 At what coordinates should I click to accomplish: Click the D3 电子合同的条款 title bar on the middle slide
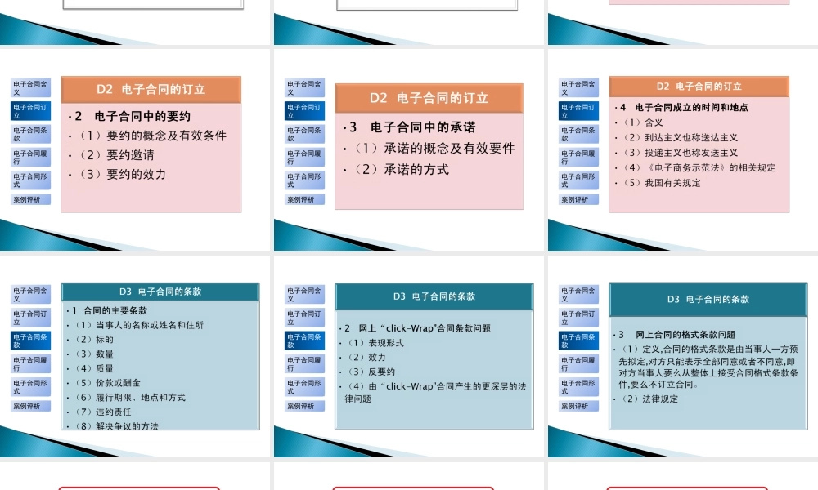[434, 296]
